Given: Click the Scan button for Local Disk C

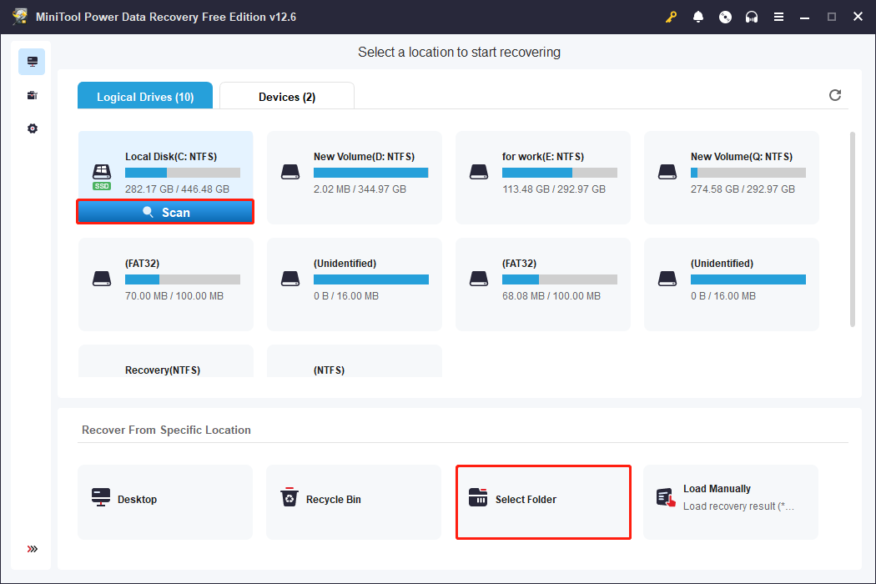Looking at the screenshot, I should click(x=165, y=213).
